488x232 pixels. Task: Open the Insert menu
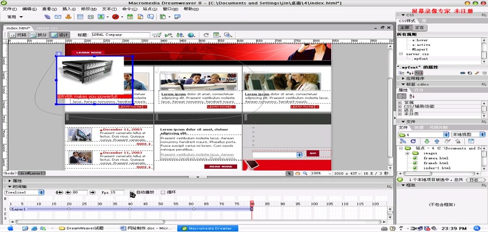(x=69, y=9)
